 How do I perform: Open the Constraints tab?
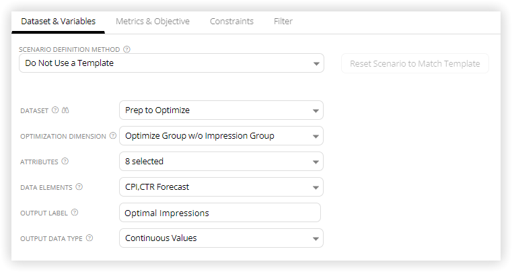pos(231,22)
